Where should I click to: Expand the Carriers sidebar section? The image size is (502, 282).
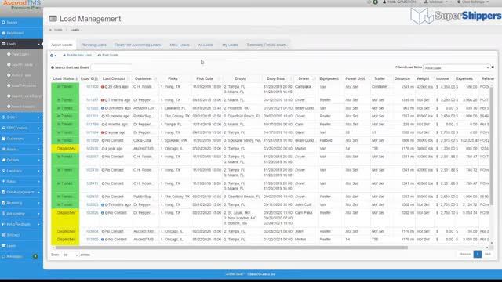[21, 160]
